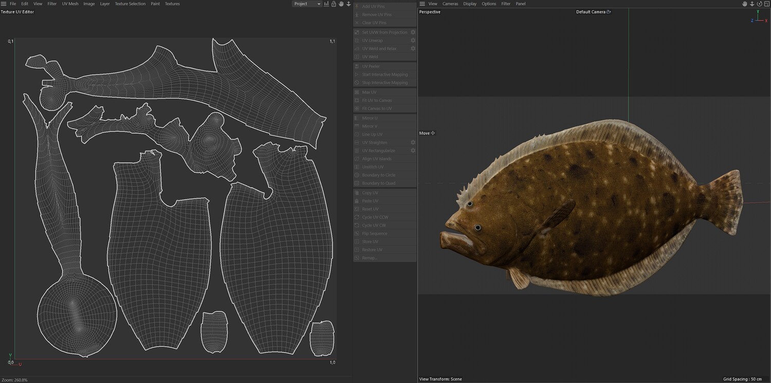Open the viewport Options menu

[x=489, y=4]
